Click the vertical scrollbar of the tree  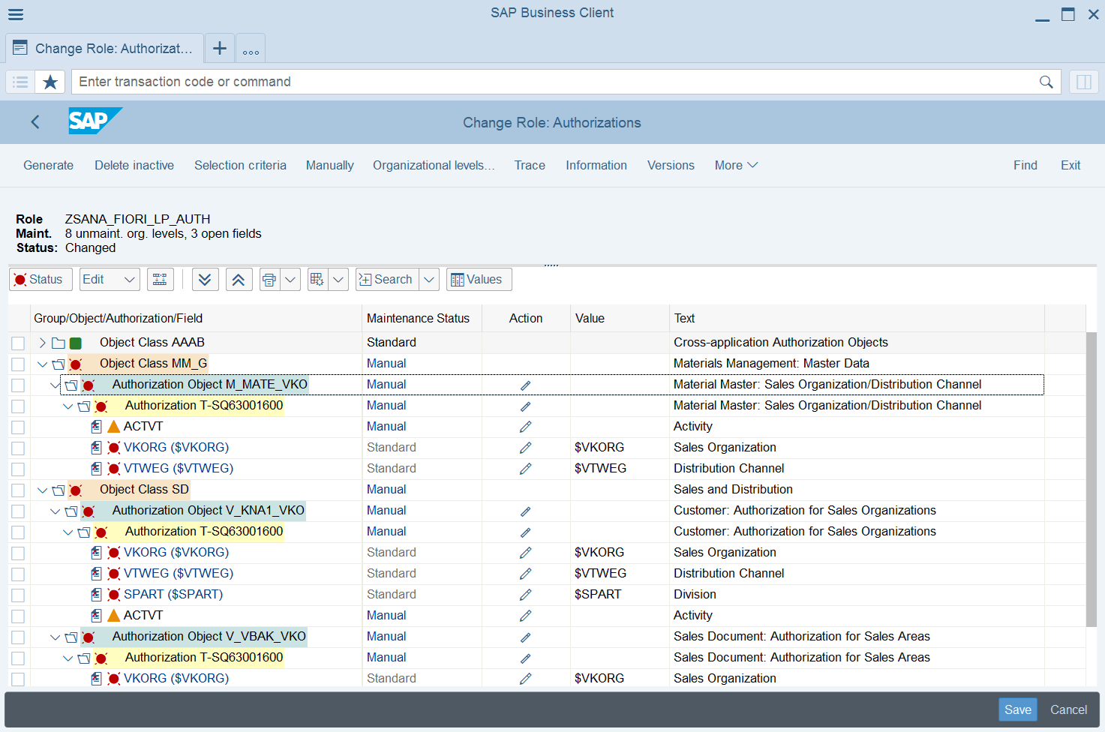(1091, 478)
